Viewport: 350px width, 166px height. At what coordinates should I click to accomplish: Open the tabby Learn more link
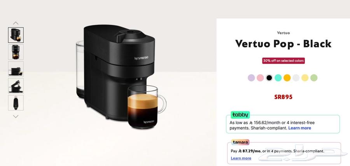[299, 128]
